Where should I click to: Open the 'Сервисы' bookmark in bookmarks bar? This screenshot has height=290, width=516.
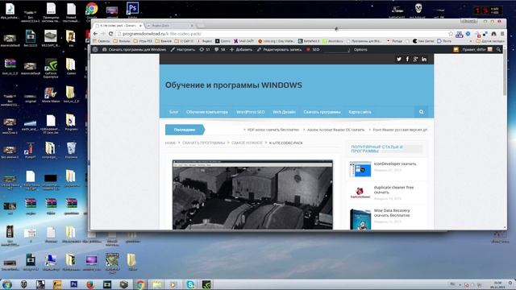click(102, 41)
